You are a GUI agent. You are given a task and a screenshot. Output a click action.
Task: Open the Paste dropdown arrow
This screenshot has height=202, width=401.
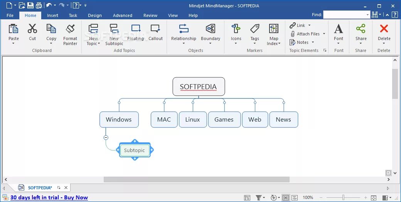click(x=13, y=43)
